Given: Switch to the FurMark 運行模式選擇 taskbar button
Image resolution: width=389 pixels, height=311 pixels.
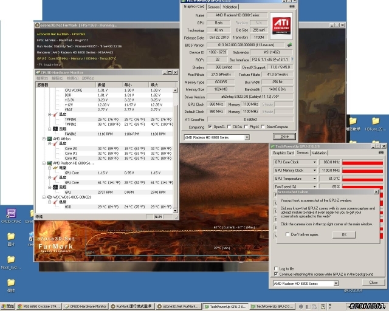Looking at the screenshot, I should pos(131,307).
